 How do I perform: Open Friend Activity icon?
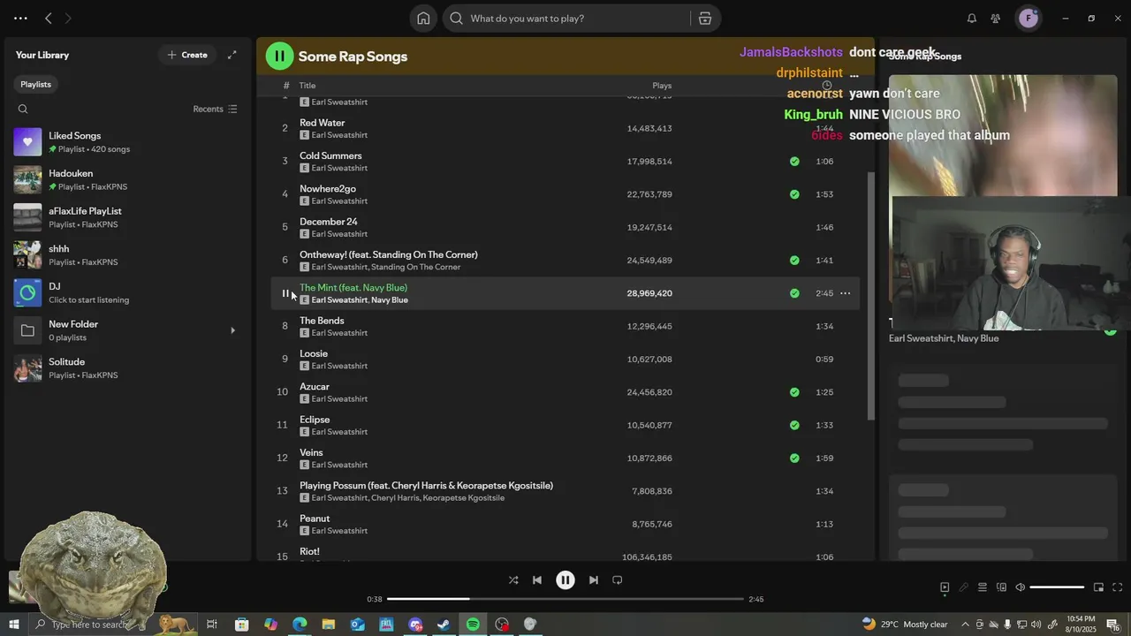[996, 19]
